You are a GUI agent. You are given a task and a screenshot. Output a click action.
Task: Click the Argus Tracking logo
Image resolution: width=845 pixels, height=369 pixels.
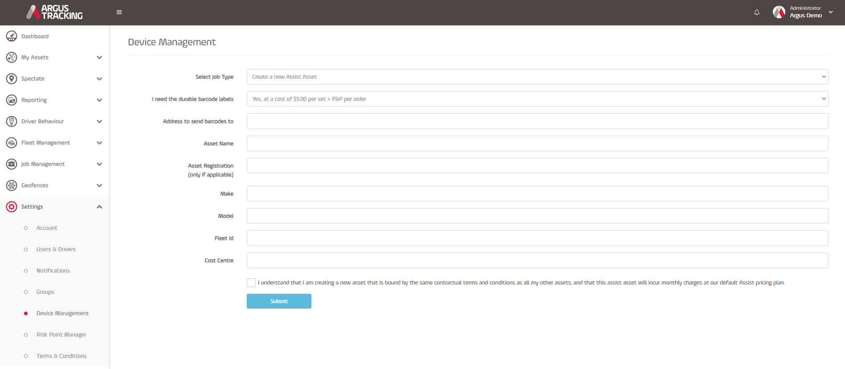click(x=54, y=12)
